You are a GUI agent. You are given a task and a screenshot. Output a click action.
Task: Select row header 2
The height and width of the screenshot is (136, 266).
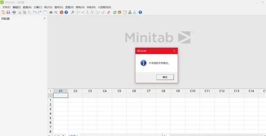(50, 105)
